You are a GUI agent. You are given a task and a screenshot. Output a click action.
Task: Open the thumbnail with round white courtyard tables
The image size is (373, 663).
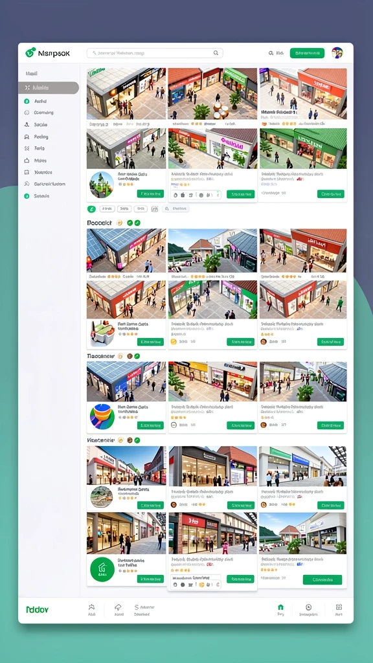212,94
